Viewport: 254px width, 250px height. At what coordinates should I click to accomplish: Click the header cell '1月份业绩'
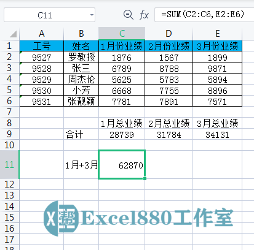pyautogui.click(x=122, y=46)
